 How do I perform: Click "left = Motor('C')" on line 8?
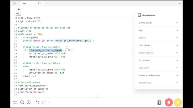(x=29, y=18)
